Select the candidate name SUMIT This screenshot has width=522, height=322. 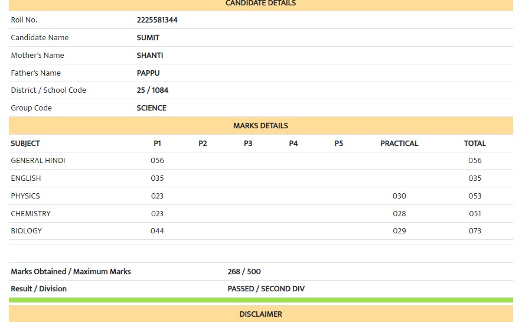click(148, 38)
